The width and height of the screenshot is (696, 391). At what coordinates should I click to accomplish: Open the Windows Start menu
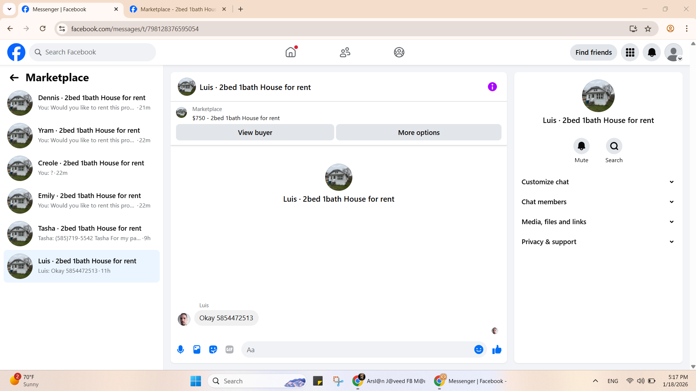click(196, 381)
